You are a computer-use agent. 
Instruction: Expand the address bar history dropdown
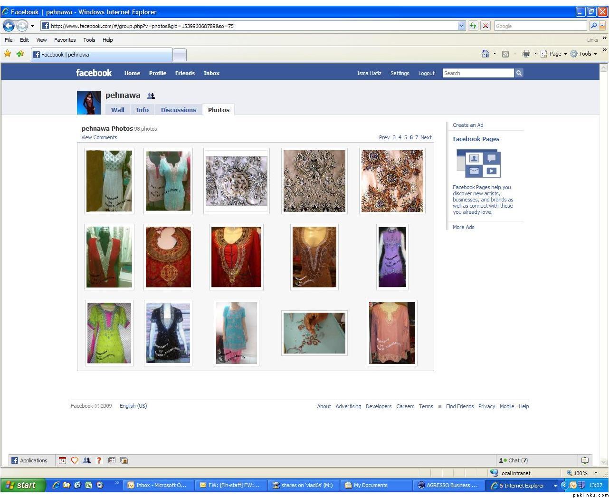click(x=461, y=26)
